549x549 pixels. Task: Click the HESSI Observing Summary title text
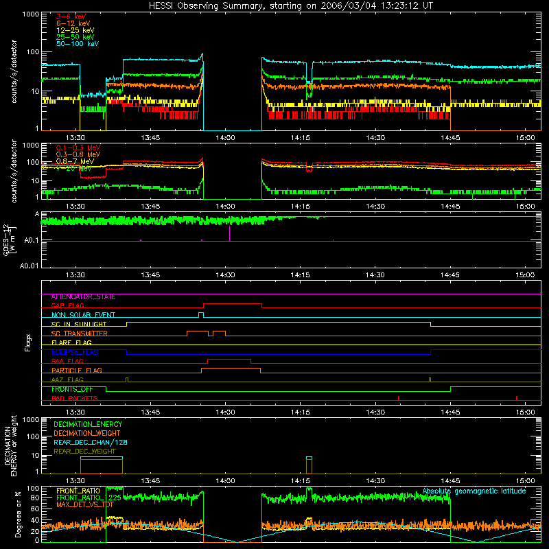(290, 6)
